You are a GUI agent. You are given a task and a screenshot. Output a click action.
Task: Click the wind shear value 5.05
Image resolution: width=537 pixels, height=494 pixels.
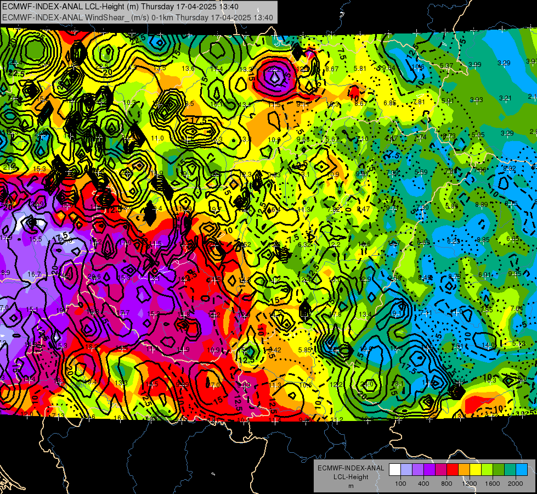478,134
